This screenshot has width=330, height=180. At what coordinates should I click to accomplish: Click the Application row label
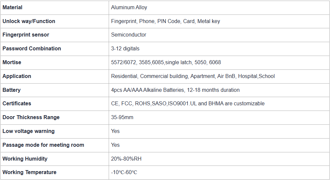17,76
